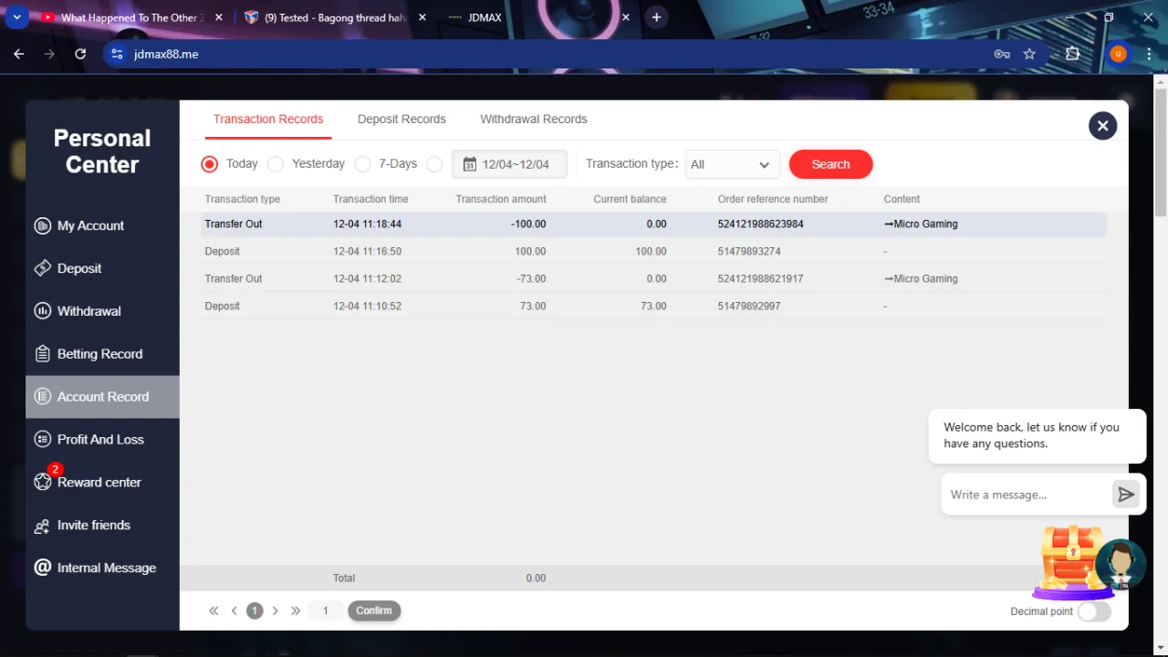Toggle the Decimal point switch
The height and width of the screenshot is (657, 1168).
coord(1094,611)
